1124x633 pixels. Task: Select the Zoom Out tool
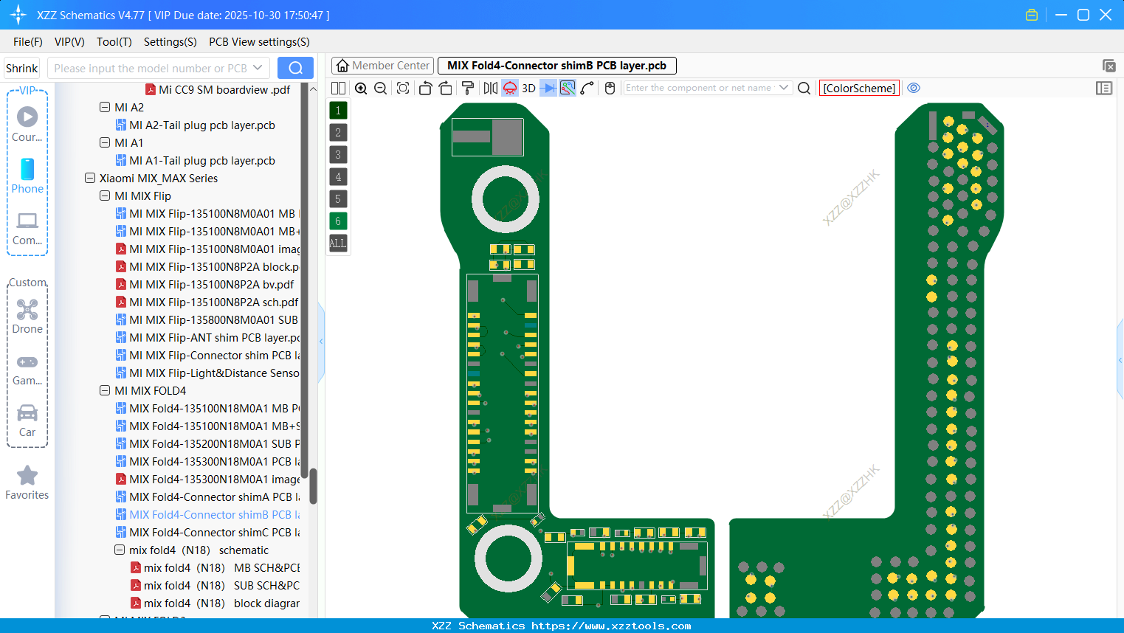click(379, 88)
